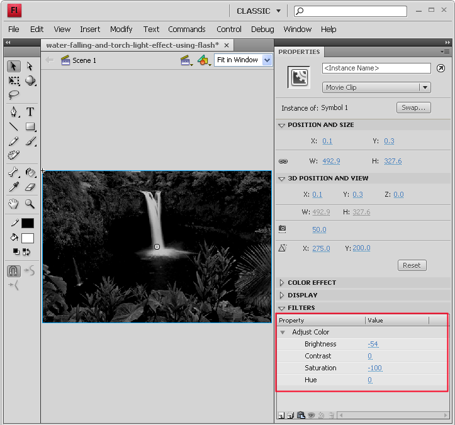Click the search field in title bar
This screenshot has height=425, width=455.
pyautogui.click(x=351, y=11)
